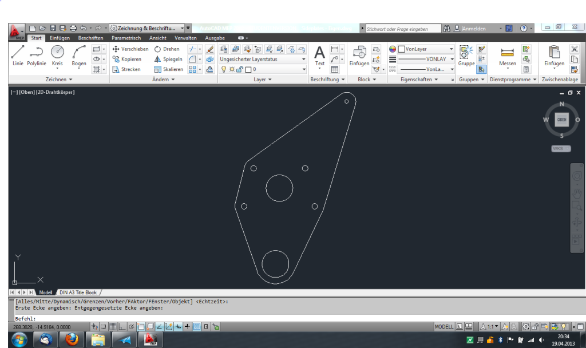Expand the Ändern panel
The height and width of the screenshot is (348, 586).
coord(163,79)
